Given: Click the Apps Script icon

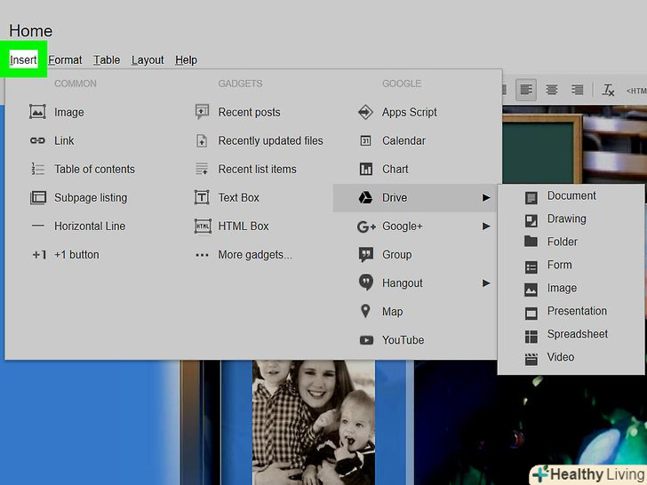Looking at the screenshot, I should pos(365,113).
